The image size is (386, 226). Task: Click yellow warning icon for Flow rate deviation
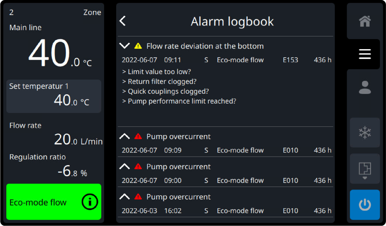click(138, 46)
